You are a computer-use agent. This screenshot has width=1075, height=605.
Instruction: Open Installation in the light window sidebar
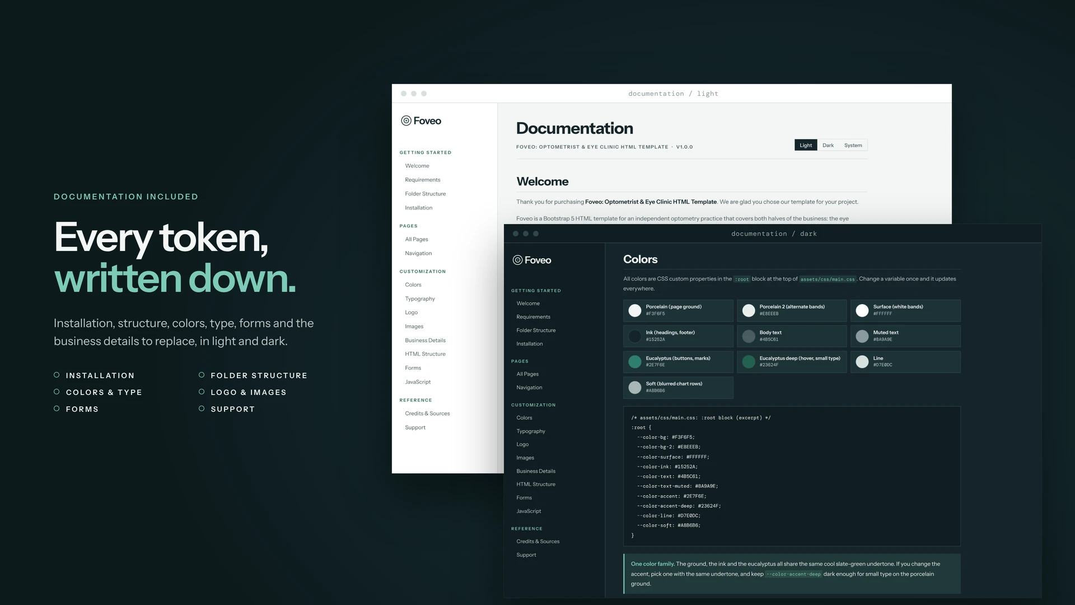[419, 208]
